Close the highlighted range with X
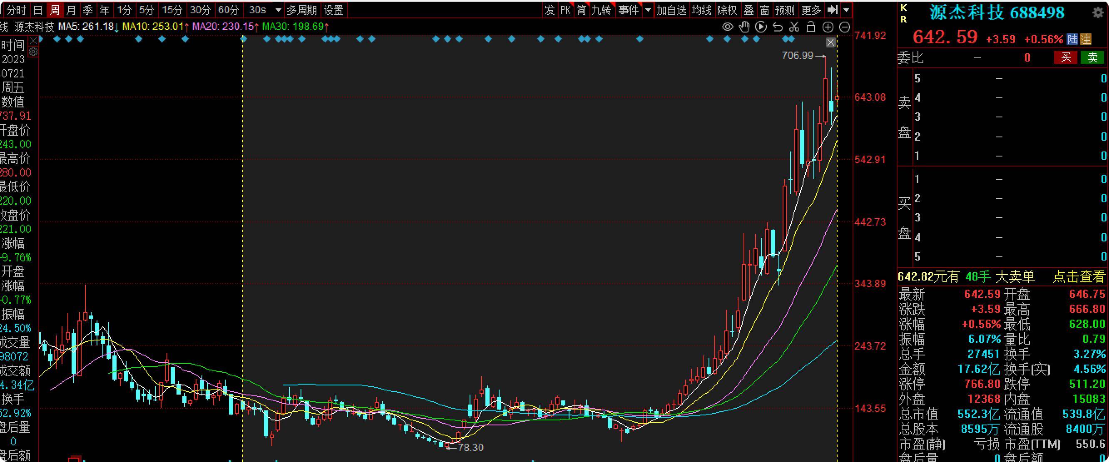Screen dimensions: 1109x462 (x=831, y=42)
